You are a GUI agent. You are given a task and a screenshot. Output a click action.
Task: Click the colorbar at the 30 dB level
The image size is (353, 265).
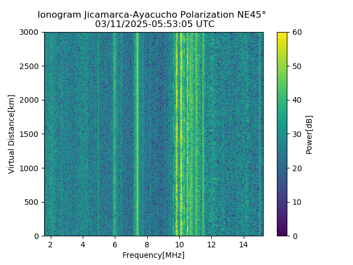point(282,134)
